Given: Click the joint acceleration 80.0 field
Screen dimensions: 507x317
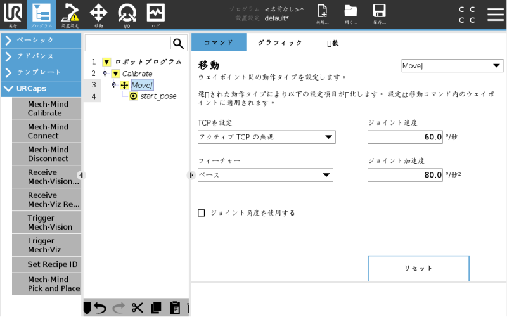Looking at the screenshot, I should click(405, 175).
